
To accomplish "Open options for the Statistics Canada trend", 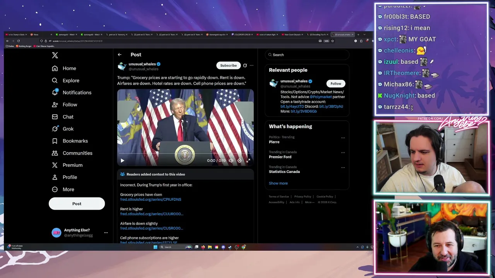I will pos(343,168).
